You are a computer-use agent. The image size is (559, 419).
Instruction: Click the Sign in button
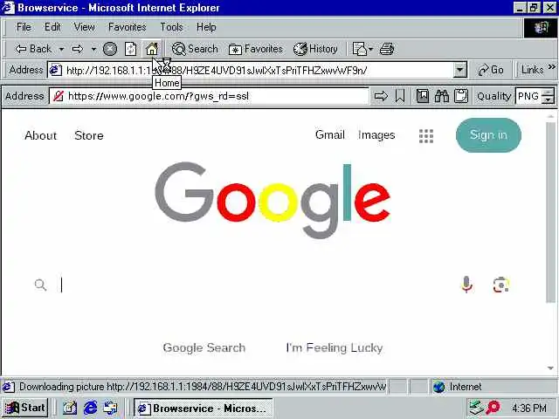pos(488,135)
